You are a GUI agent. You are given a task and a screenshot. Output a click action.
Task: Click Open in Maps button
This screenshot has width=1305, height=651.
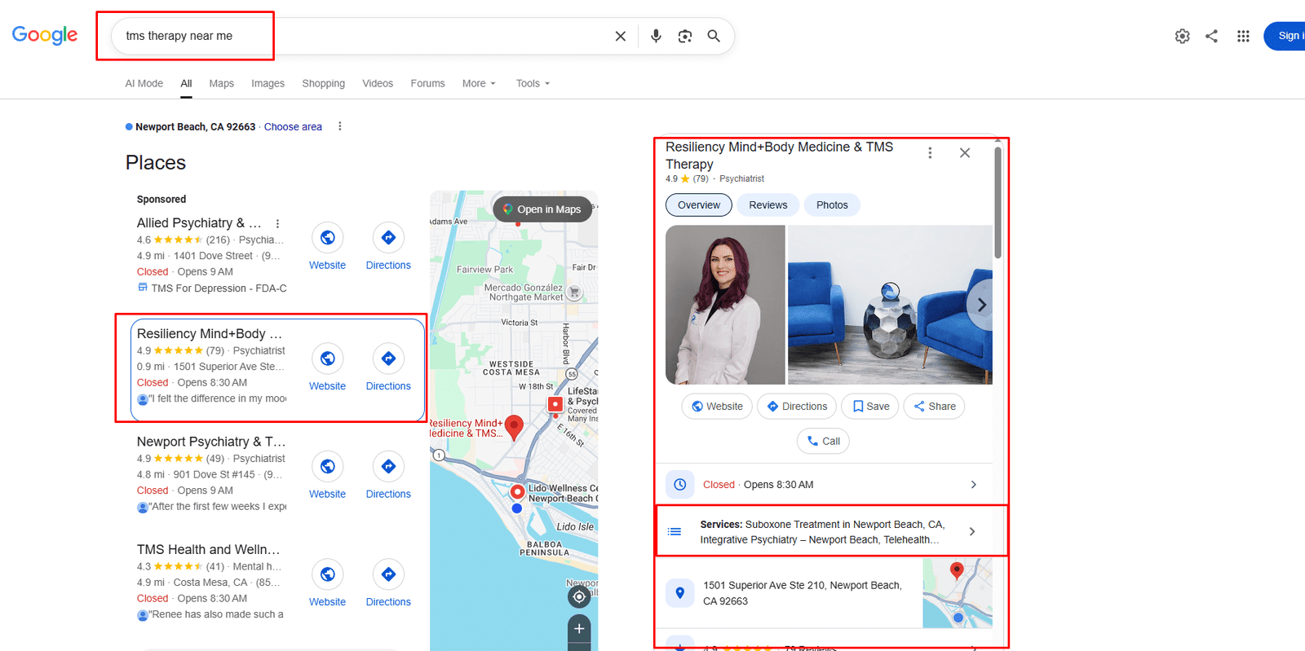(x=542, y=209)
